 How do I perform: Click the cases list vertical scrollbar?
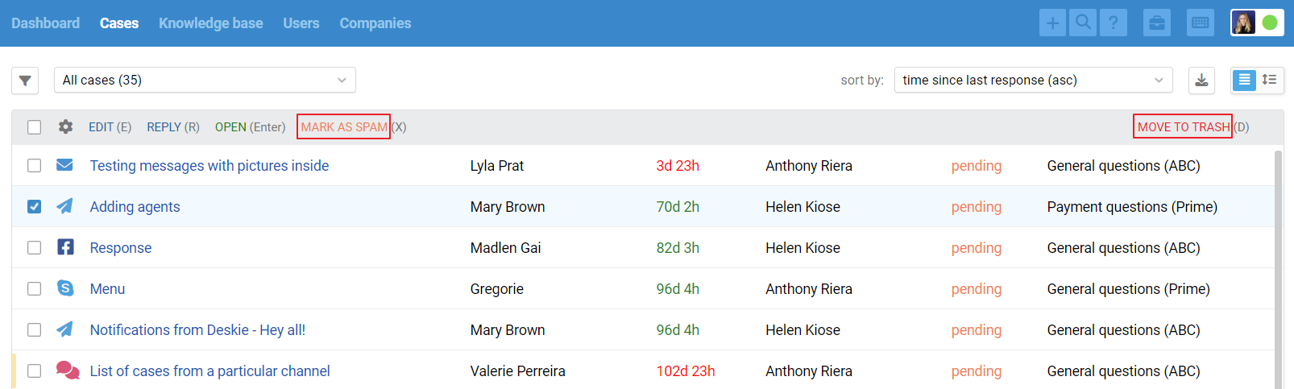click(1278, 269)
